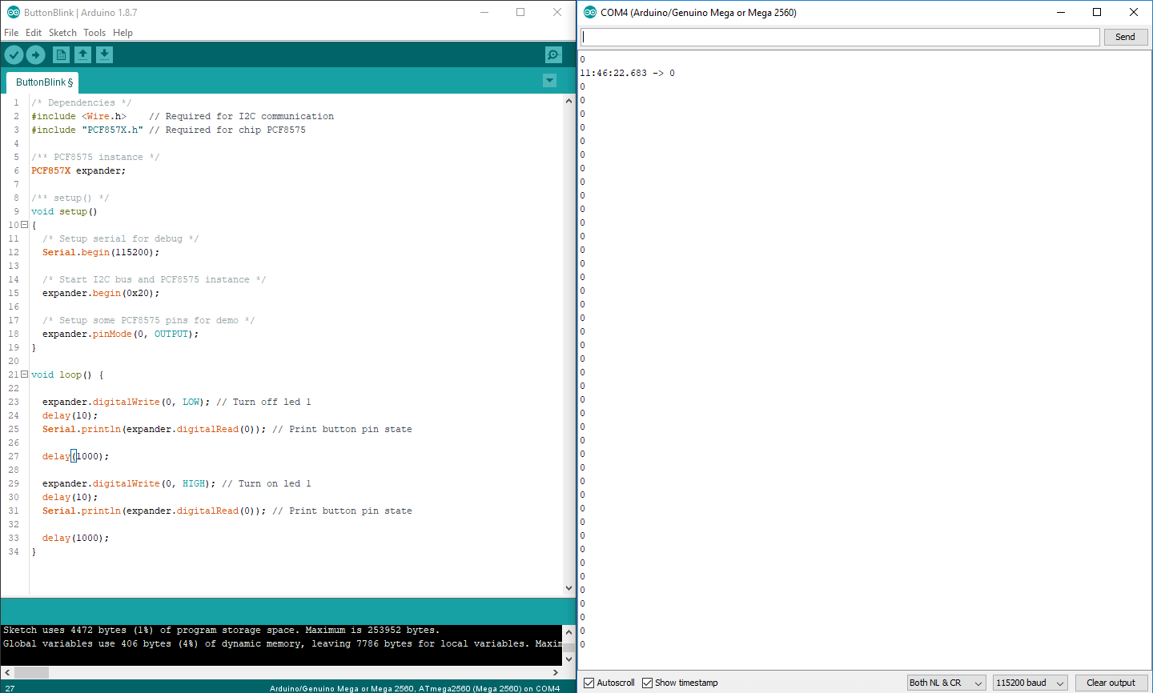Open the Tools menu
Screen dimensions: 1153x693
94,33
